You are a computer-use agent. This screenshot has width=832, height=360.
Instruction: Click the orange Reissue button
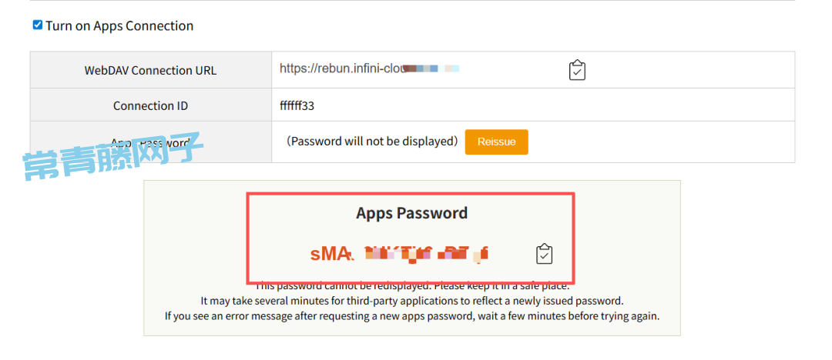point(496,142)
